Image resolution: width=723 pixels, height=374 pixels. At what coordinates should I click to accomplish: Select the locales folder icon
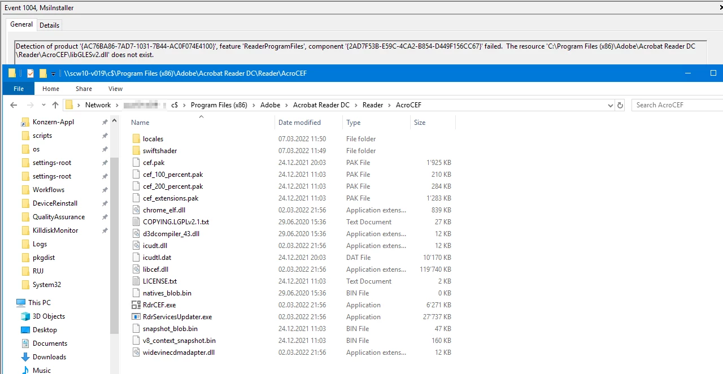(x=136, y=139)
